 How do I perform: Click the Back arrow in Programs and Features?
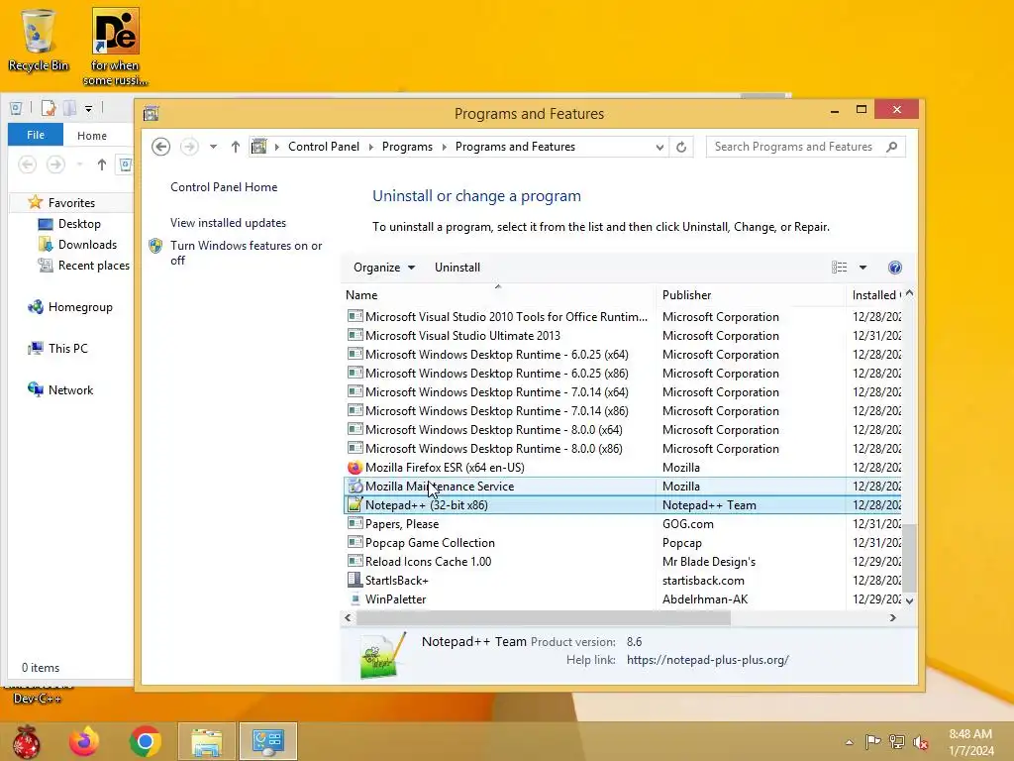click(161, 147)
